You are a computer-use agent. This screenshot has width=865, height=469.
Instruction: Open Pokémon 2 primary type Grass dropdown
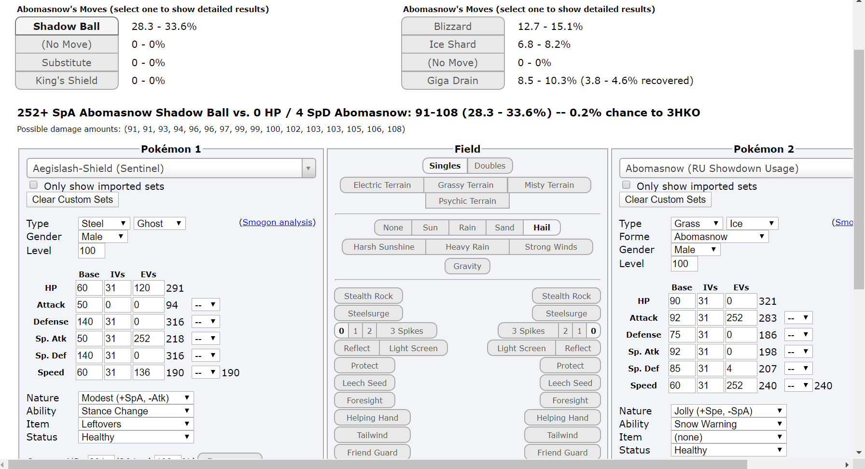(x=697, y=223)
